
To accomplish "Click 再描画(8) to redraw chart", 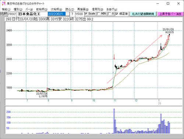I will (x=83, y=9).
